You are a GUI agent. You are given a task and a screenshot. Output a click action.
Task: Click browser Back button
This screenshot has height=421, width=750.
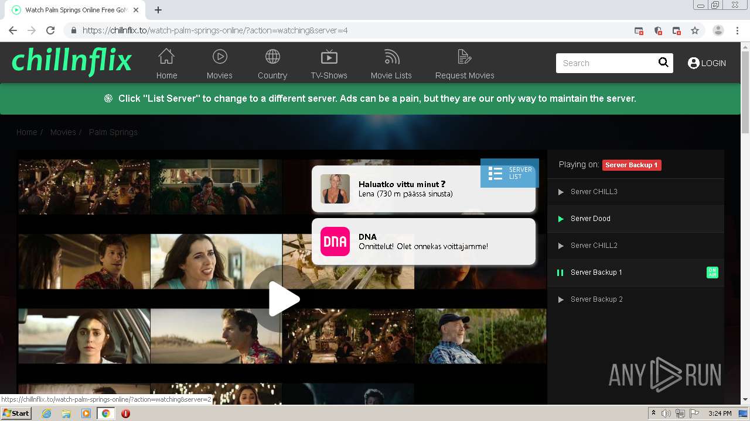13,30
